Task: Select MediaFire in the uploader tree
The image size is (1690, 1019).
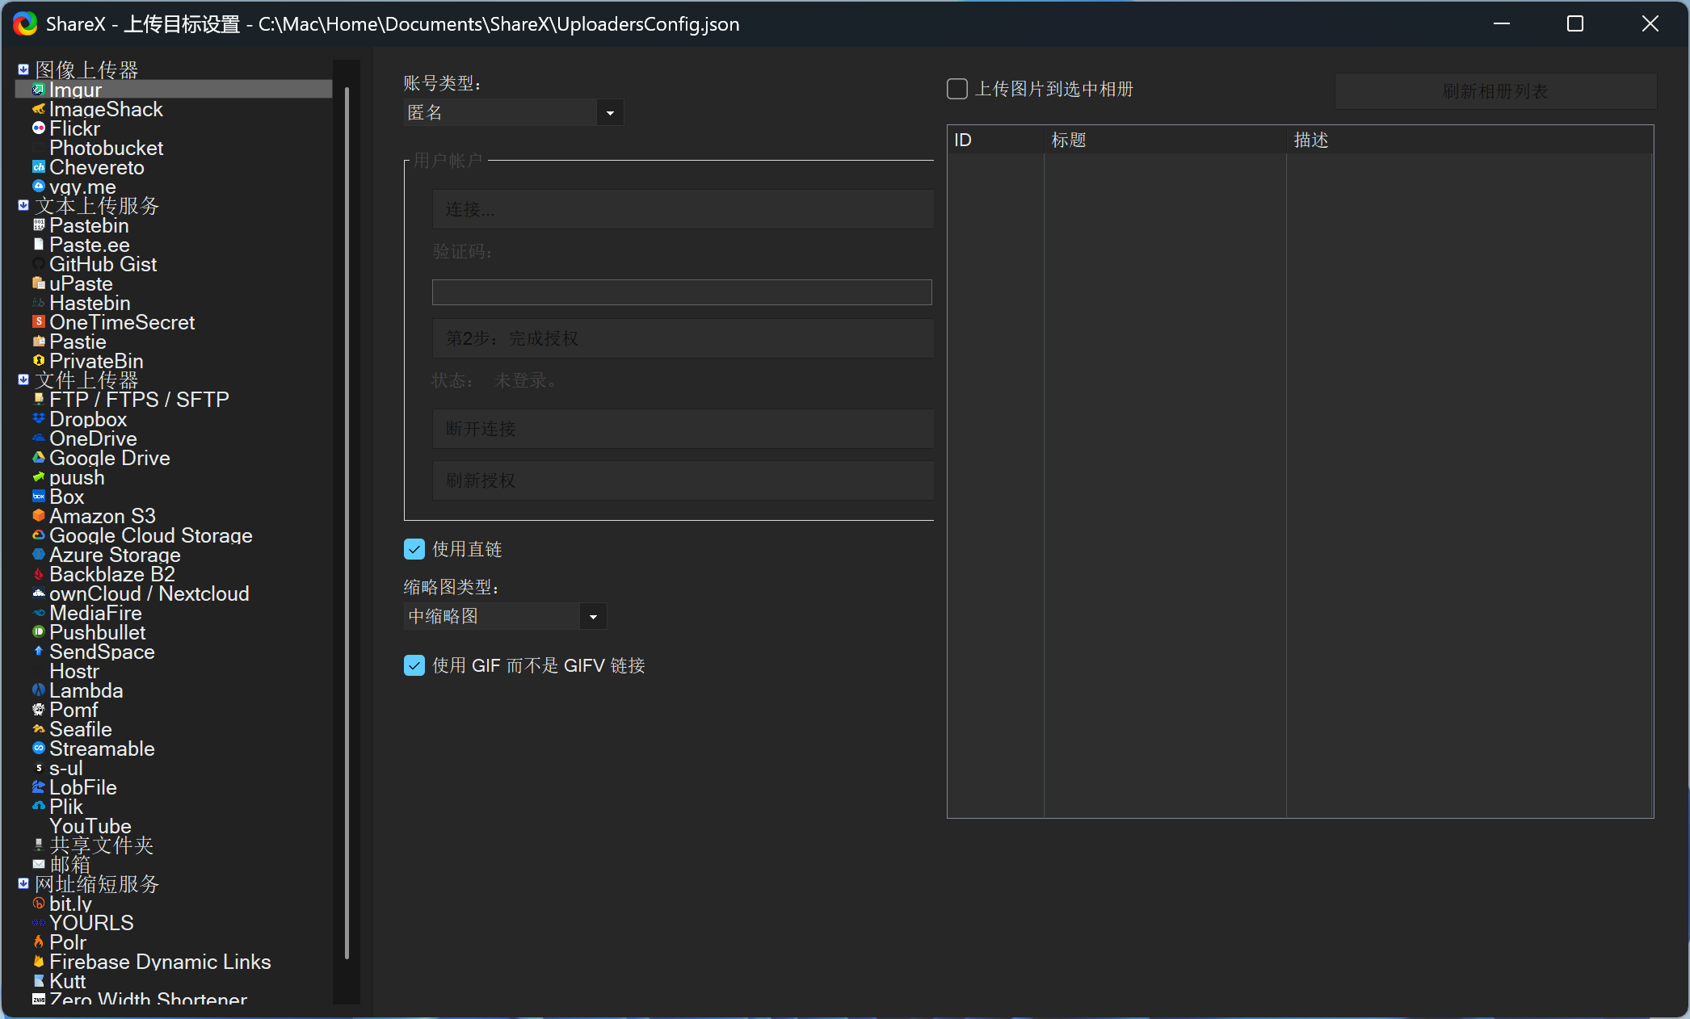Action: [x=95, y=613]
